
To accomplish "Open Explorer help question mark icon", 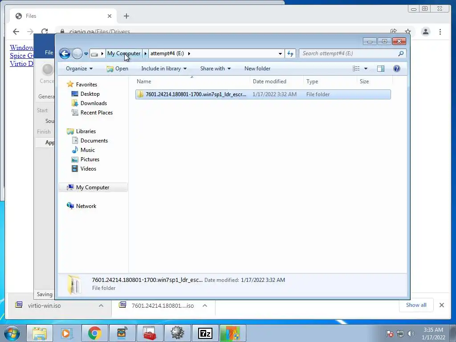I will pyautogui.click(x=397, y=69).
